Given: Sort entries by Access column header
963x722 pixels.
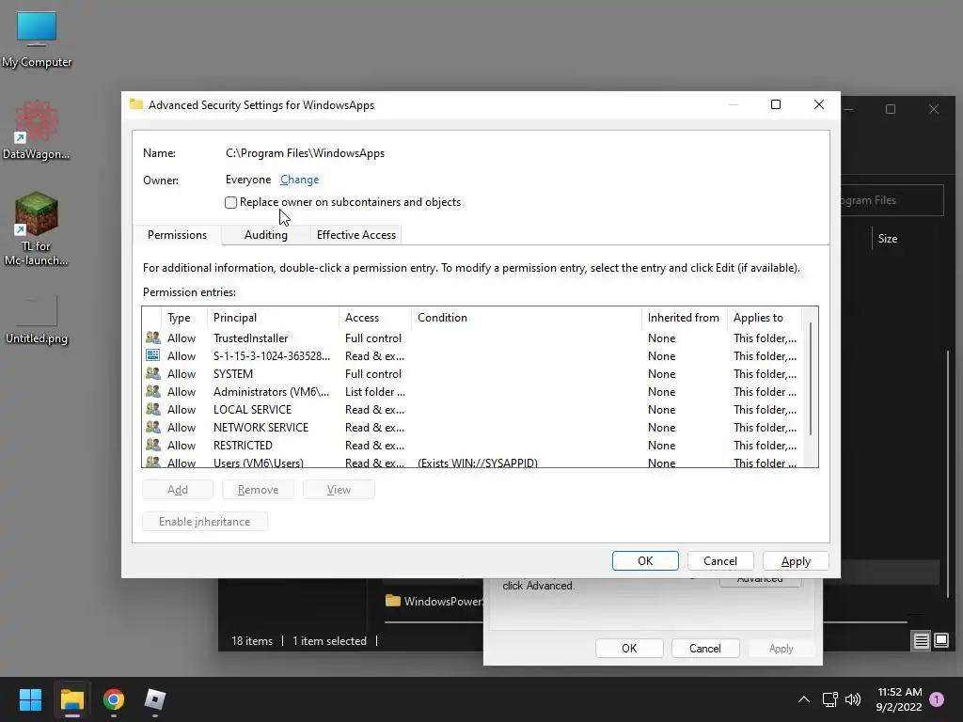Looking at the screenshot, I should 375,318.
